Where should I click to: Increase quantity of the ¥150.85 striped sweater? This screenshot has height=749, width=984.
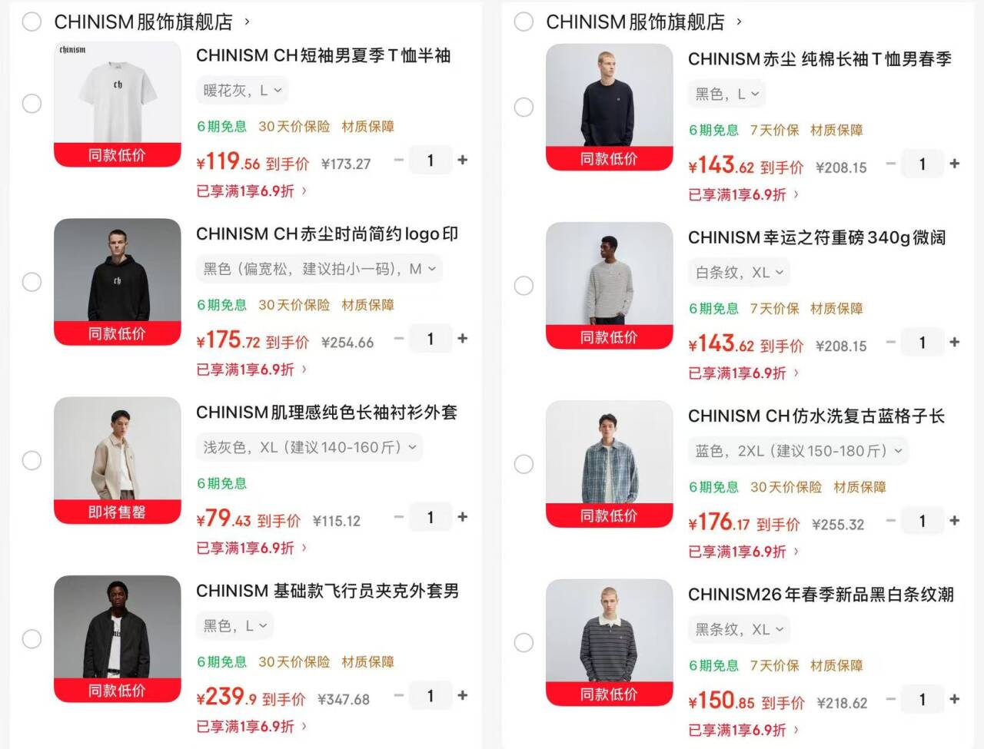(955, 699)
